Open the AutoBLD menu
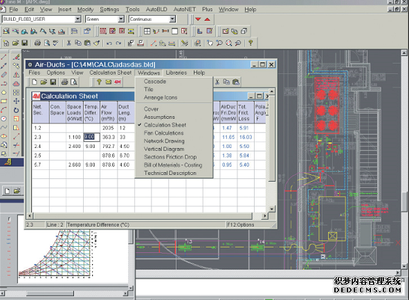Image resolution: width=409 pixels, height=300 pixels. tap(156, 10)
